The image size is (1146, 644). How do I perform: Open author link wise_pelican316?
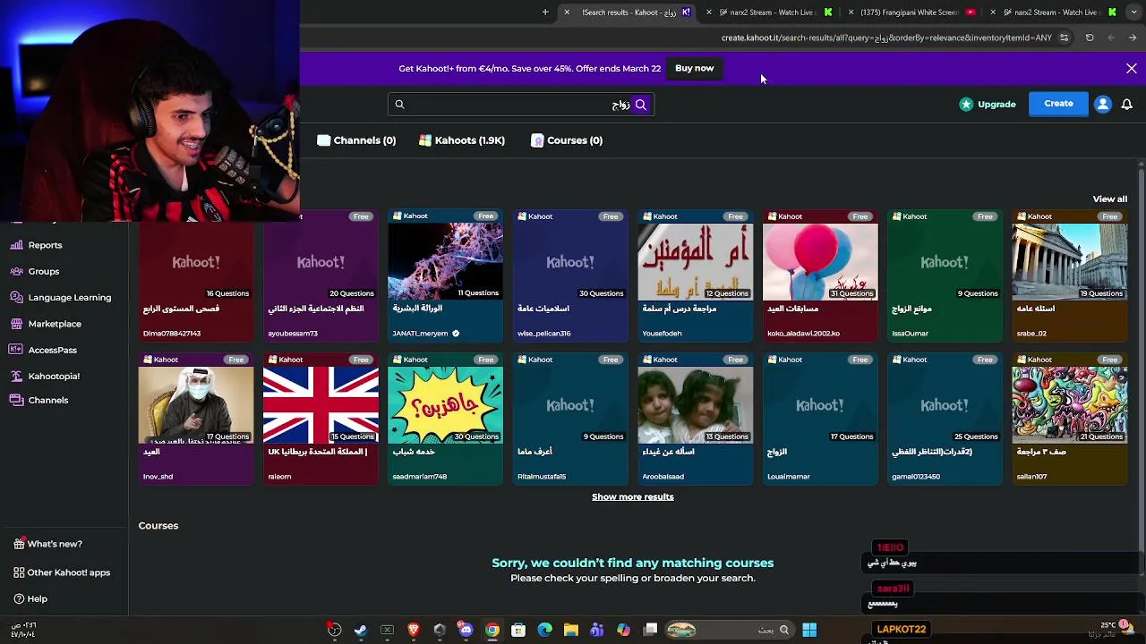click(x=543, y=334)
